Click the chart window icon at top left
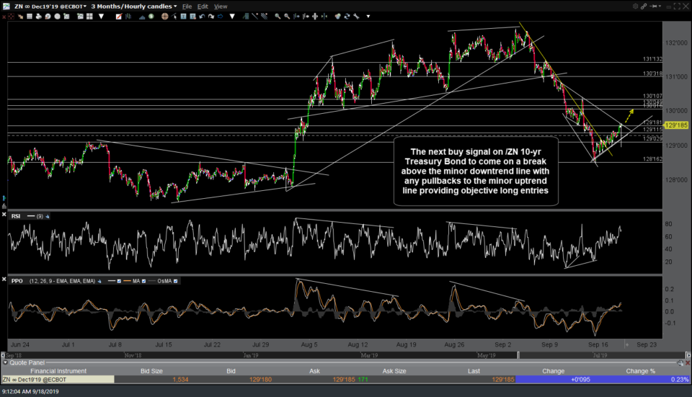Screen dimensions: 692x397 [x=6, y=6]
